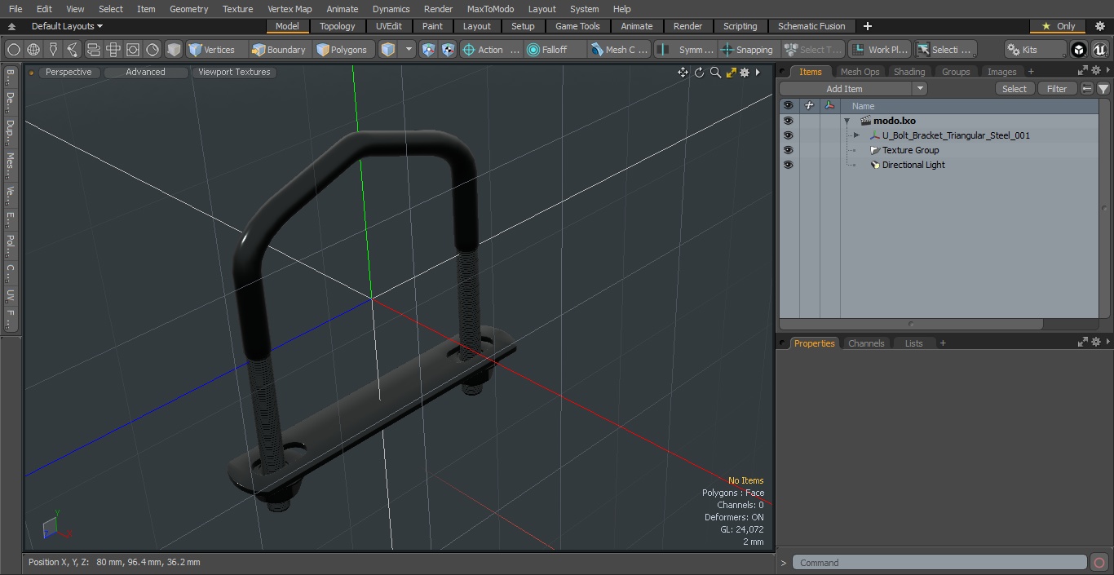Toggle visibility of Directional Light
The height and width of the screenshot is (575, 1114).
pyautogui.click(x=788, y=165)
